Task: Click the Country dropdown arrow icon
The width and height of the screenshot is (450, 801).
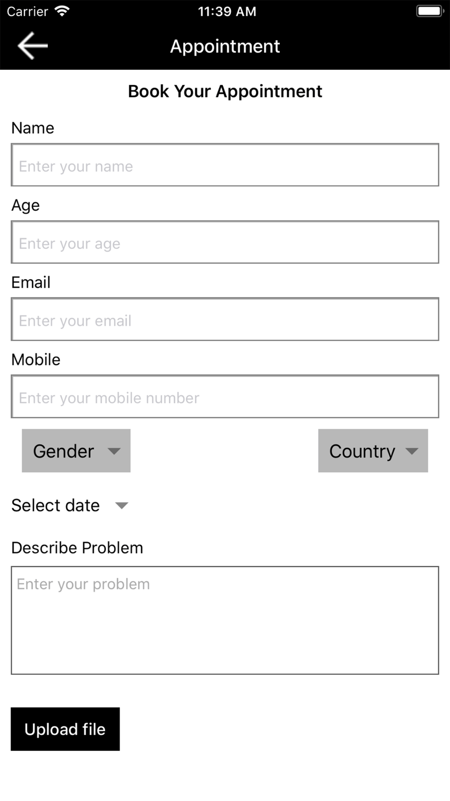Action: [412, 451]
